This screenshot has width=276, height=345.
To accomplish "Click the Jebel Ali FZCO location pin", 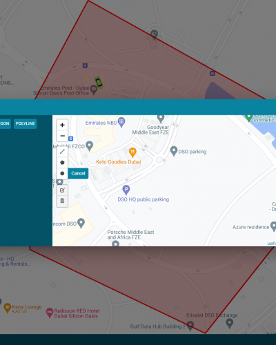I will [89, 146].
